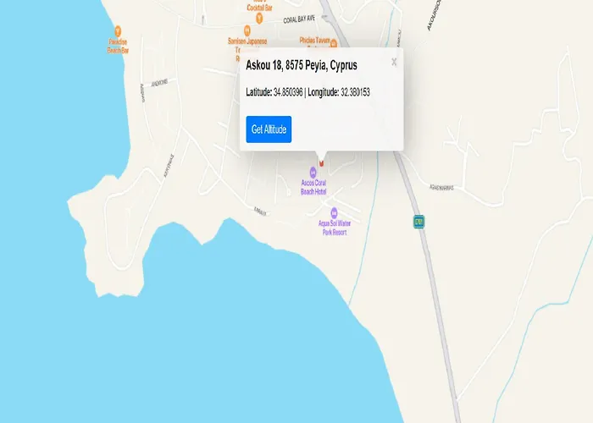Click the Paradise Beach Bar text label

coord(118,46)
